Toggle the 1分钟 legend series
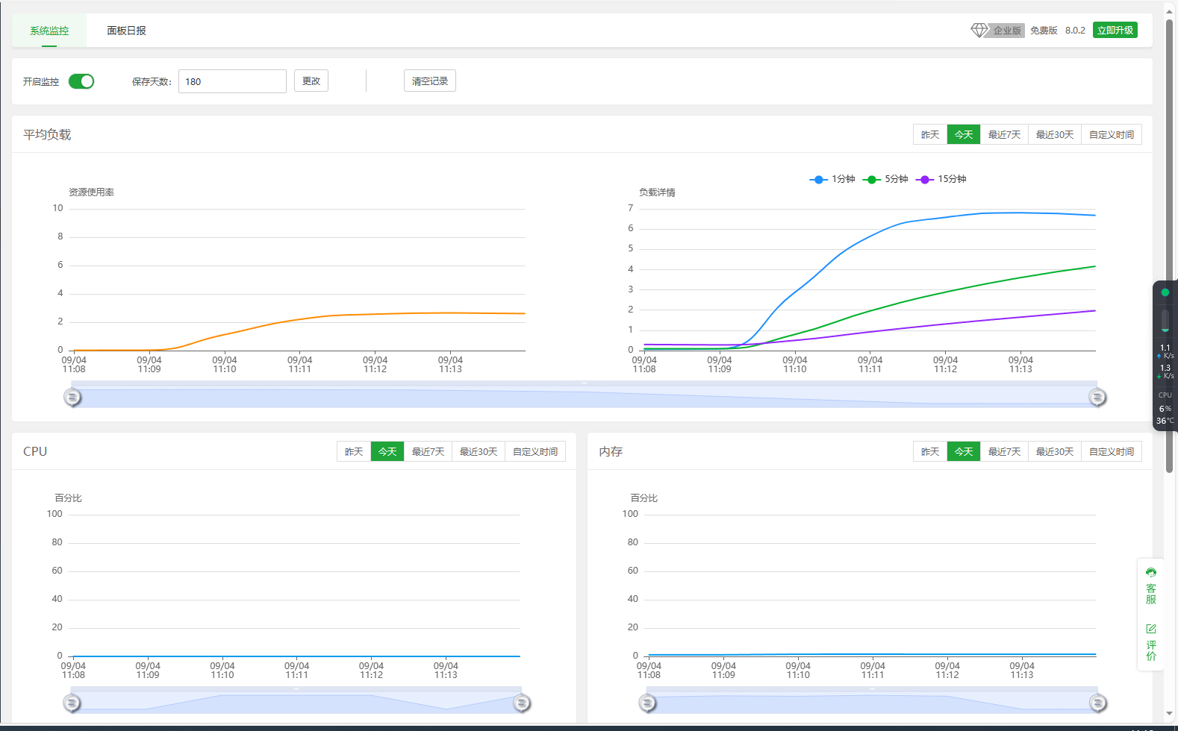 coord(832,179)
